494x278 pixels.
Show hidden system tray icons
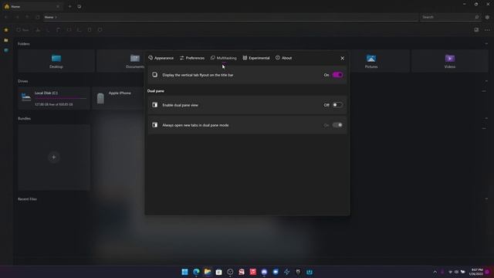[x=435, y=272]
